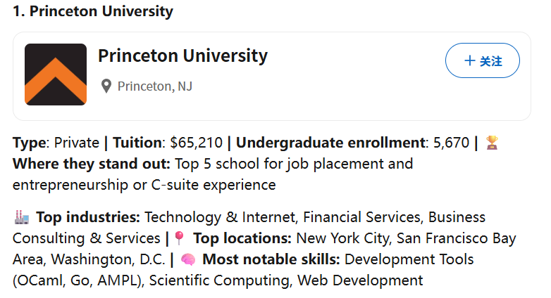
Task: Click the 'Most notable skills' label
Action: (x=271, y=259)
